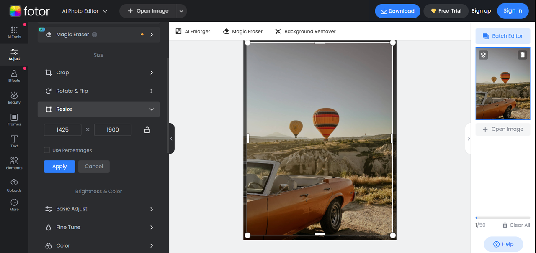This screenshot has height=253, width=536.
Task: Open the dropdown arrow next to Open Image
Action: pos(182,11)
